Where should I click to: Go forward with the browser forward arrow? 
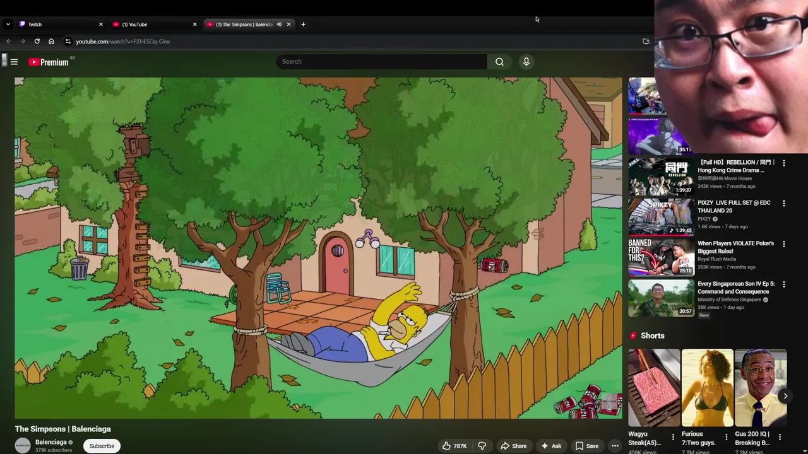click(x=23, y=42)
